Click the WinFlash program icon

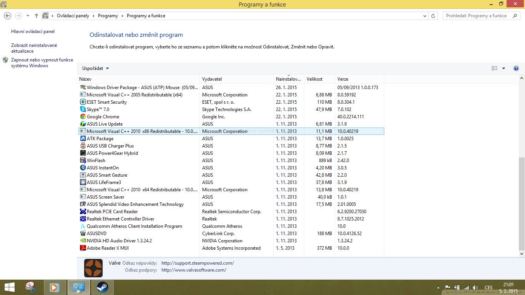point(83,161)
